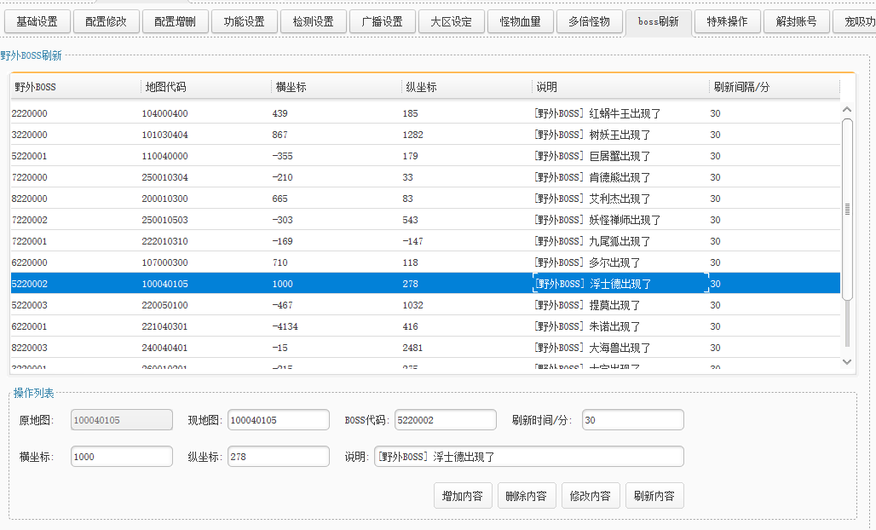Image resolution: width=876 pixels, height=530 pixels.
Task: Select row 7220002 妖怪禅师
Action: coord(425,220)
